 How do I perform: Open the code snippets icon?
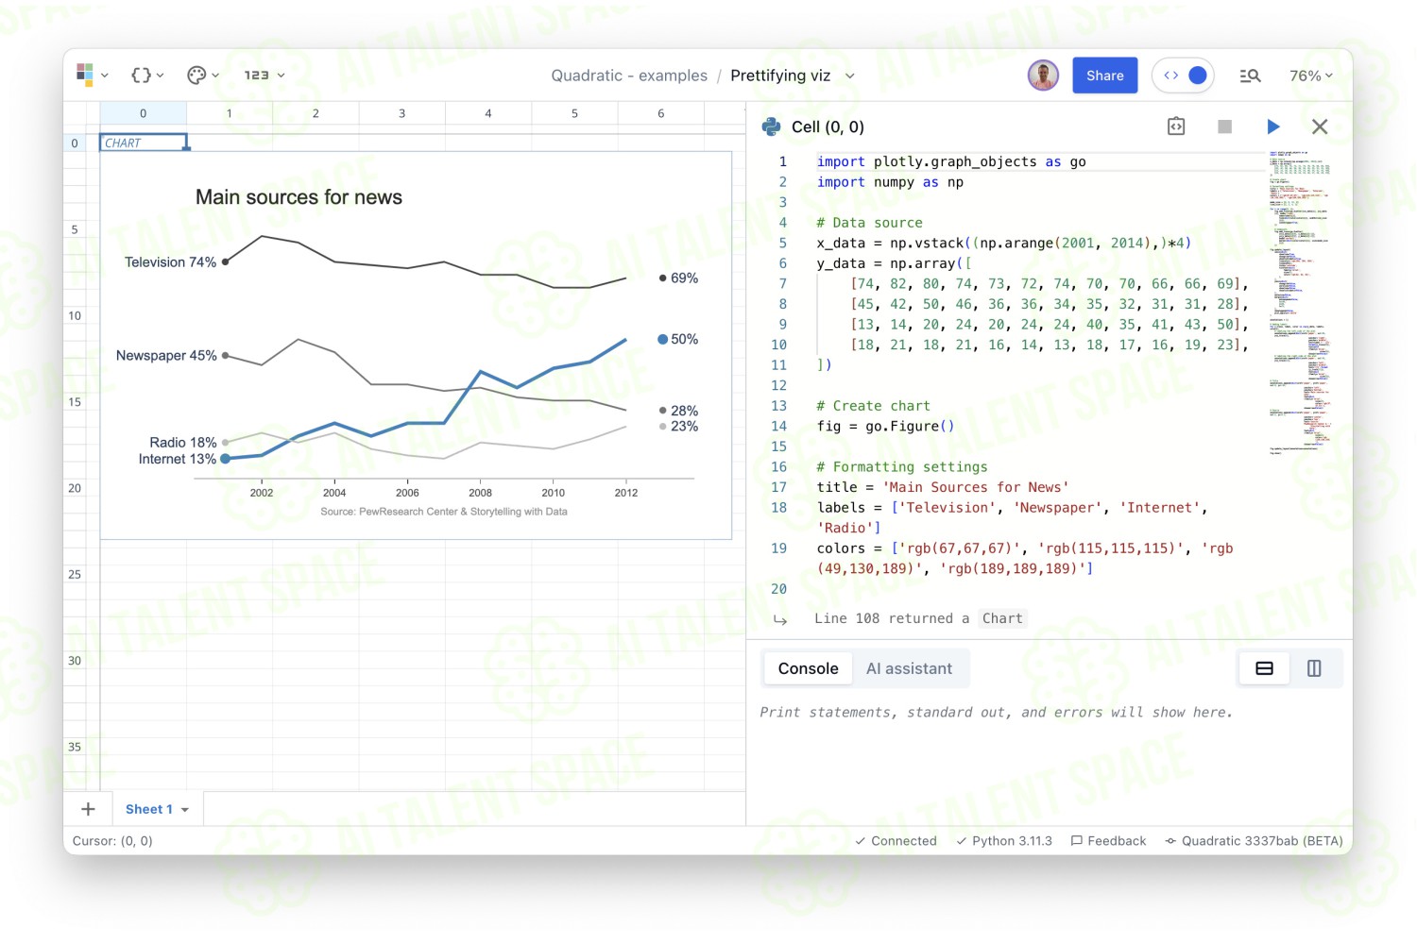coord(1176,126)
